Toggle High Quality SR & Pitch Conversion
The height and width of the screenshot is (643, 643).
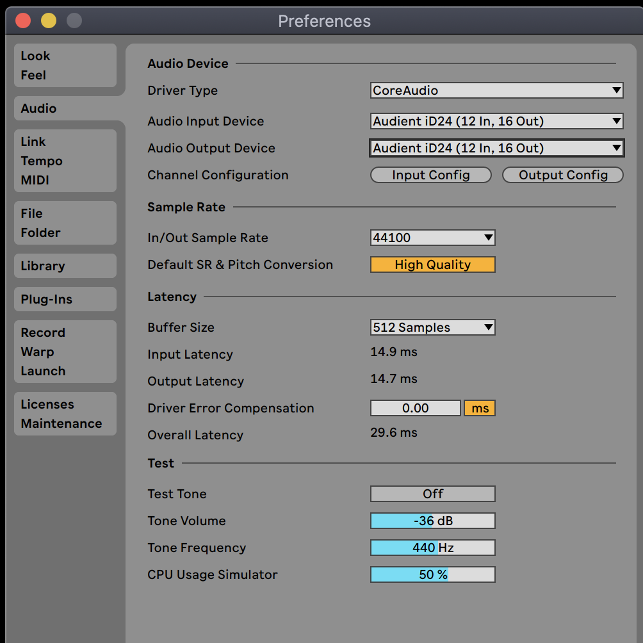[x=433, y=265]
